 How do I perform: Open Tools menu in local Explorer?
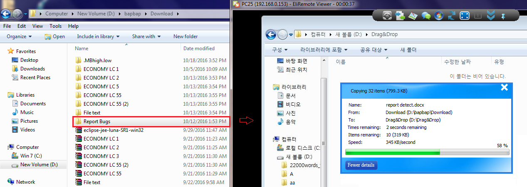(x=55, y=26)
